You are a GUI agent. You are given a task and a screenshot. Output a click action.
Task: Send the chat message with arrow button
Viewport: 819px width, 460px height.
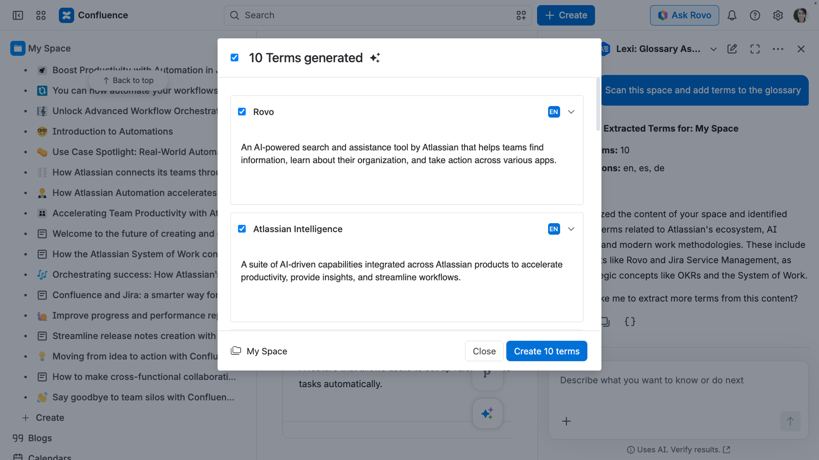pyautogui.click(x=790, y=421)
